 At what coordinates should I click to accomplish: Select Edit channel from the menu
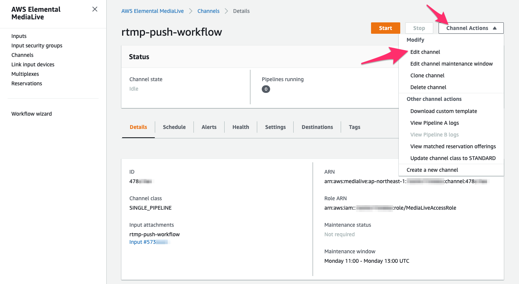[x=425, y=52]
